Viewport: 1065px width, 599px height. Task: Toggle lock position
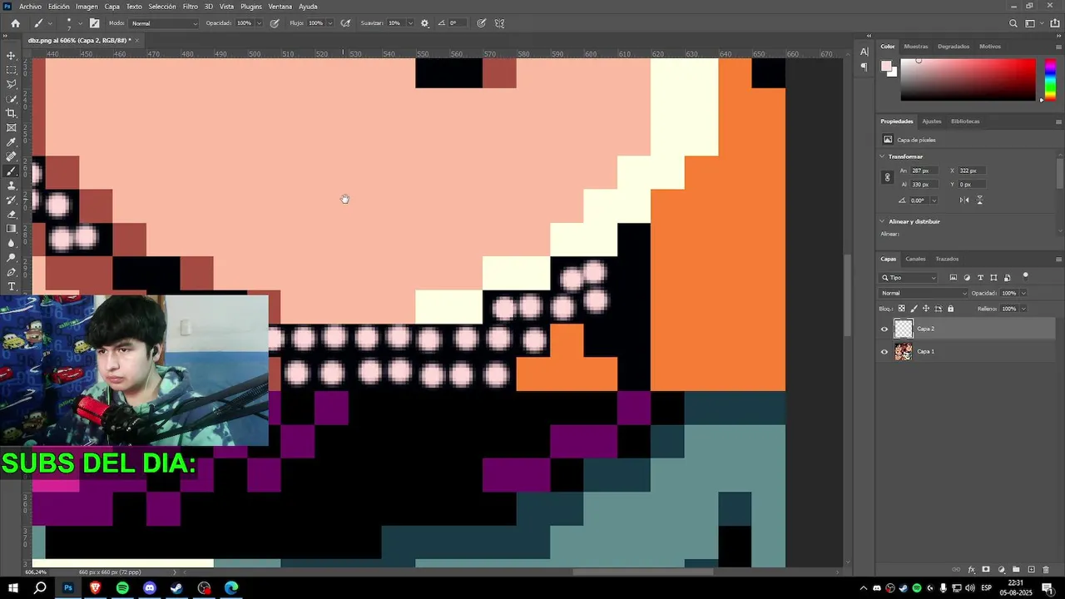coord(926,309)
